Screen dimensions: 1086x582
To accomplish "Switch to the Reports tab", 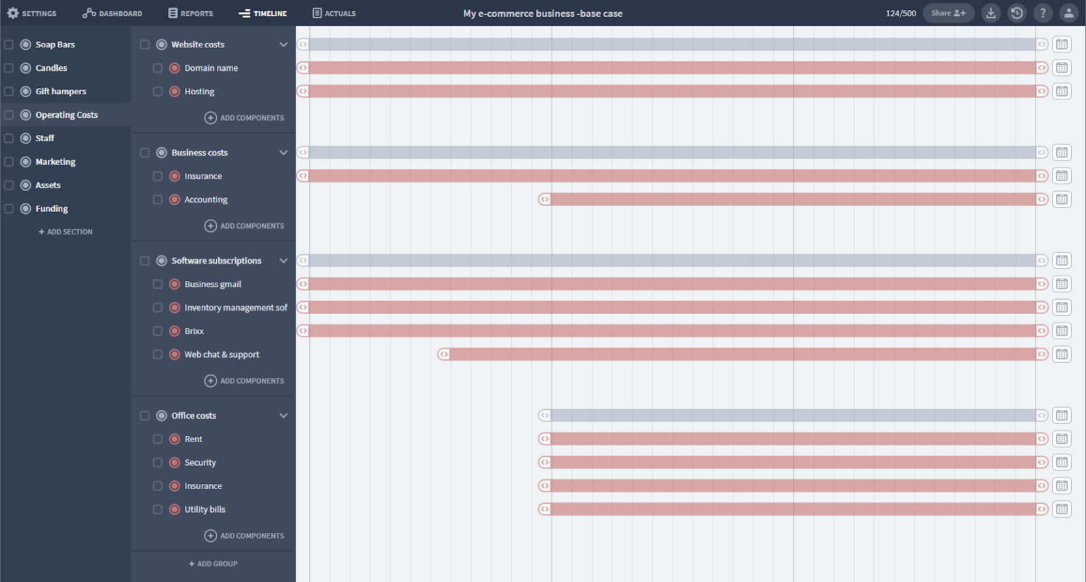I will (191, 13).
